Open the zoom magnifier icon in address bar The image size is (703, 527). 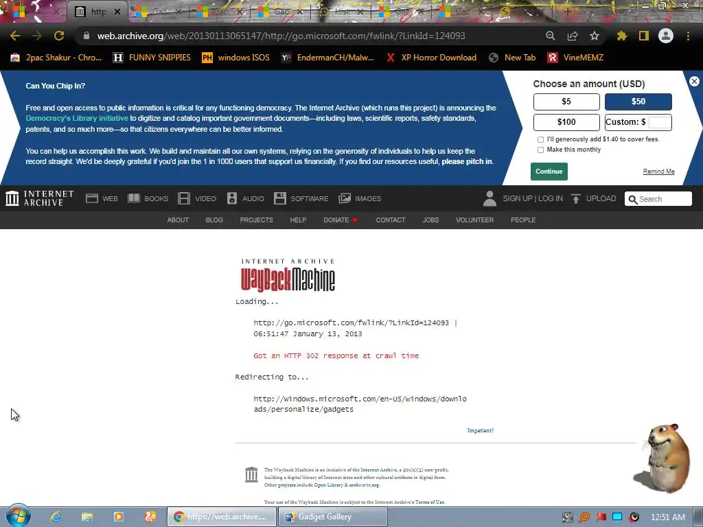(551, 36)
